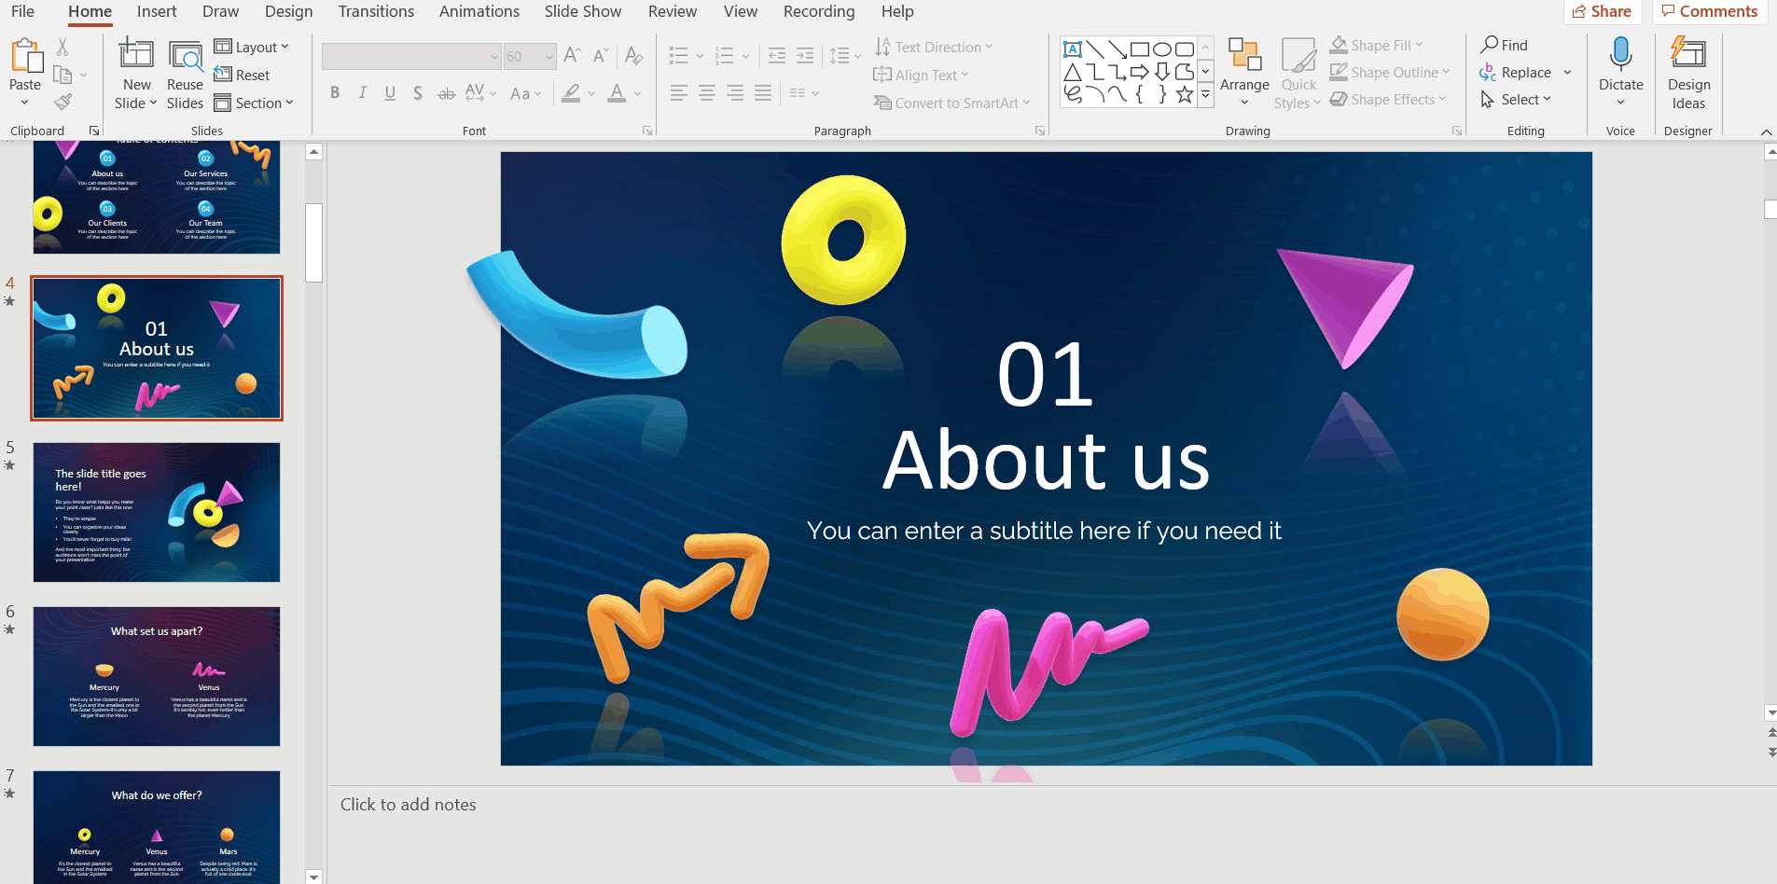Start Dictate microphone
This screenshot has width=1777, height=884.
(x=1620, y=56)
